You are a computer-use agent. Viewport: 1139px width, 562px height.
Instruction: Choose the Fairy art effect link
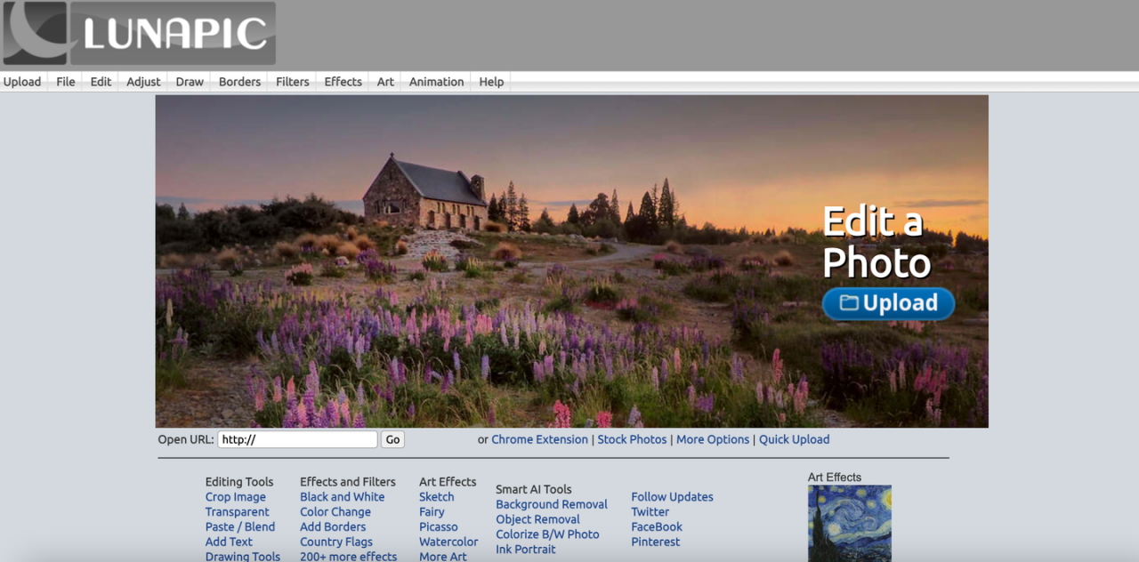point(432,512)
